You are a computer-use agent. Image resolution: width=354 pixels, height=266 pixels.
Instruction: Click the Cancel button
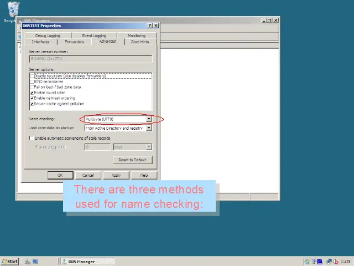point(88,175)
